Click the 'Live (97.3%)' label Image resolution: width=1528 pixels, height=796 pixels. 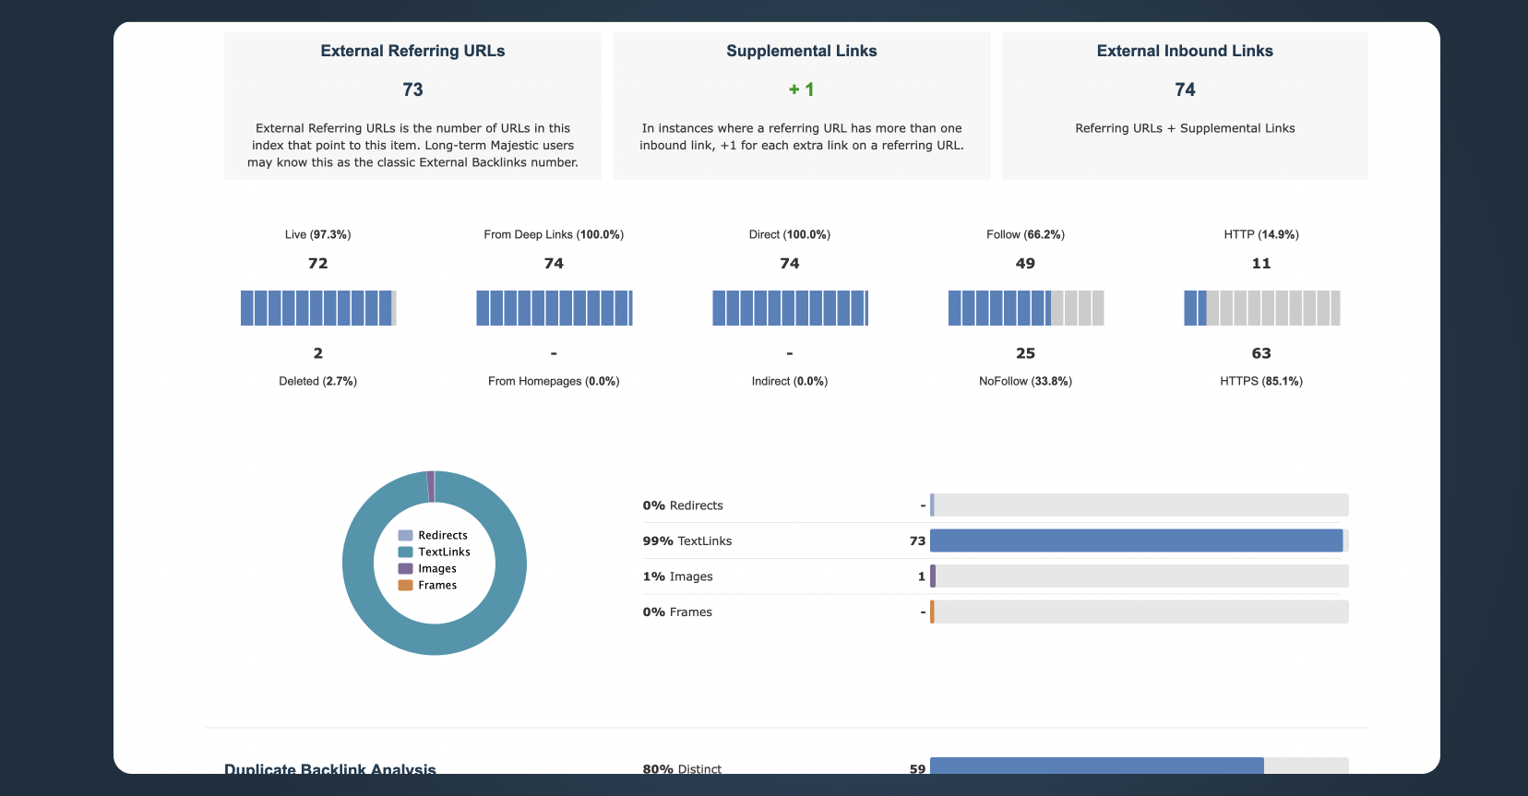pyautogui.click(x=318, y=234)
